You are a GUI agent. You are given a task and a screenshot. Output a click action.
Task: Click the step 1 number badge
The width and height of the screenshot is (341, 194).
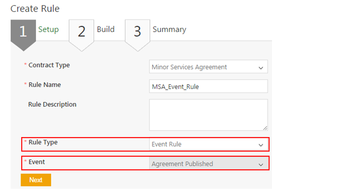click(23, 32)
